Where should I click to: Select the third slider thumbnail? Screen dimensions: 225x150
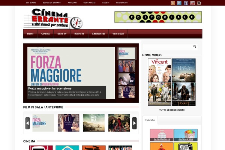click(x=127, y=79)
